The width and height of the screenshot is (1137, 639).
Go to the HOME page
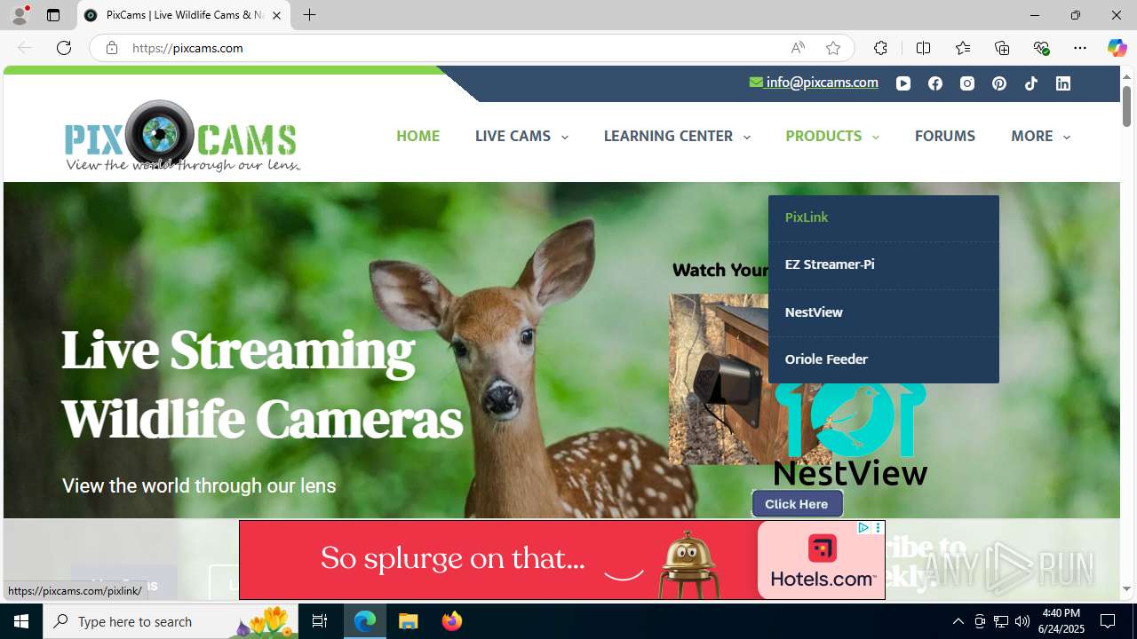(x=417, y=136)
